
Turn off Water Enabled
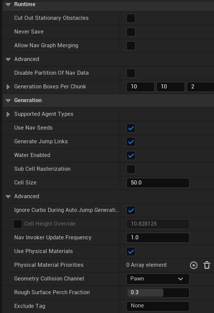point(131,155)
